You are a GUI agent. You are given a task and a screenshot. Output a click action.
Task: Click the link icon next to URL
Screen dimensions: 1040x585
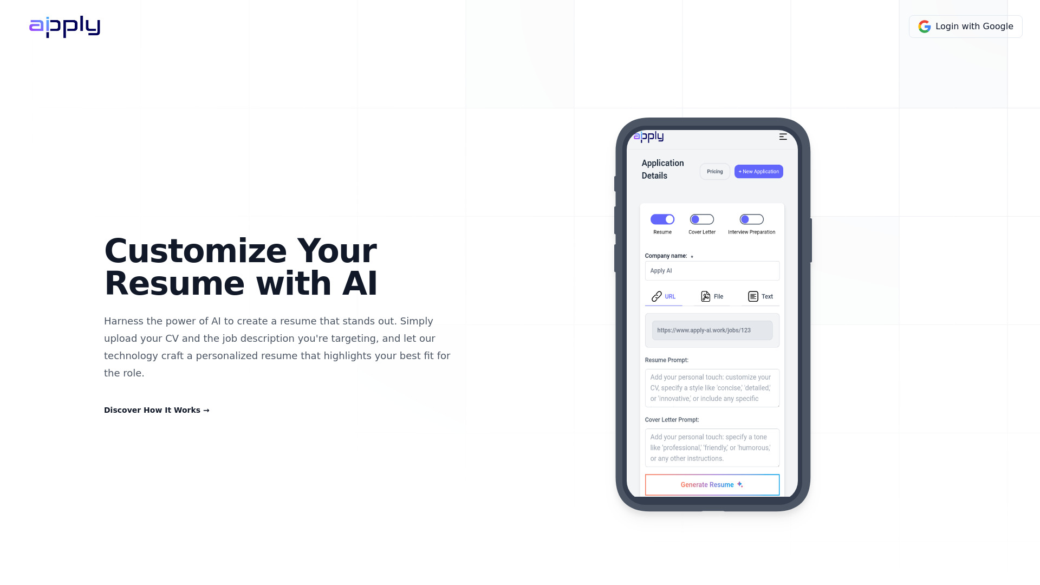point(656,296)
